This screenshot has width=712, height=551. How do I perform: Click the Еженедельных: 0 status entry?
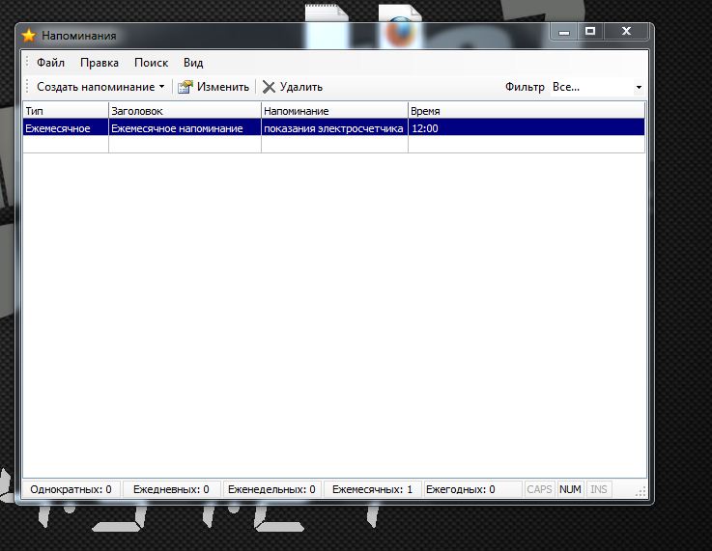271,489
